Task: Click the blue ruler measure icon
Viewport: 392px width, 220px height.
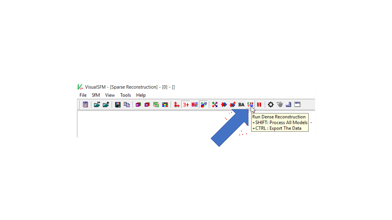Action: (x=288, y=105)
